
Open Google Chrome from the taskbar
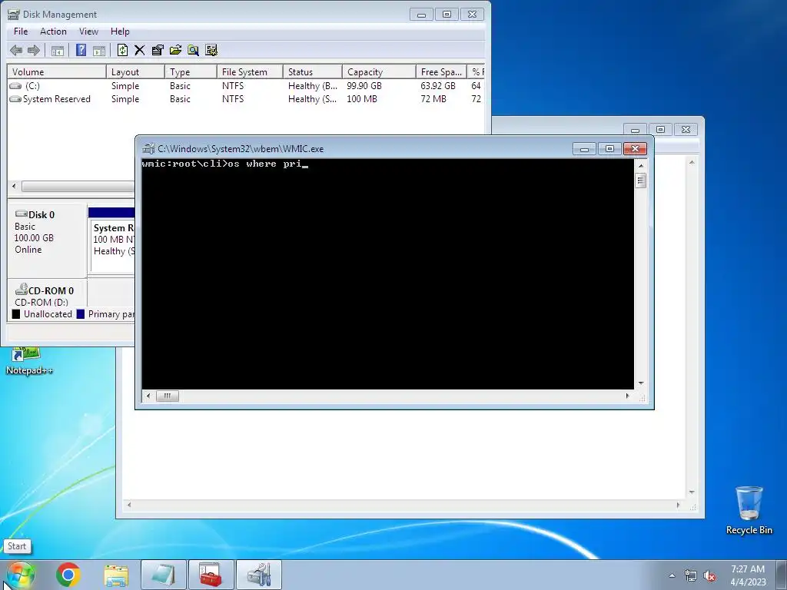68,575
